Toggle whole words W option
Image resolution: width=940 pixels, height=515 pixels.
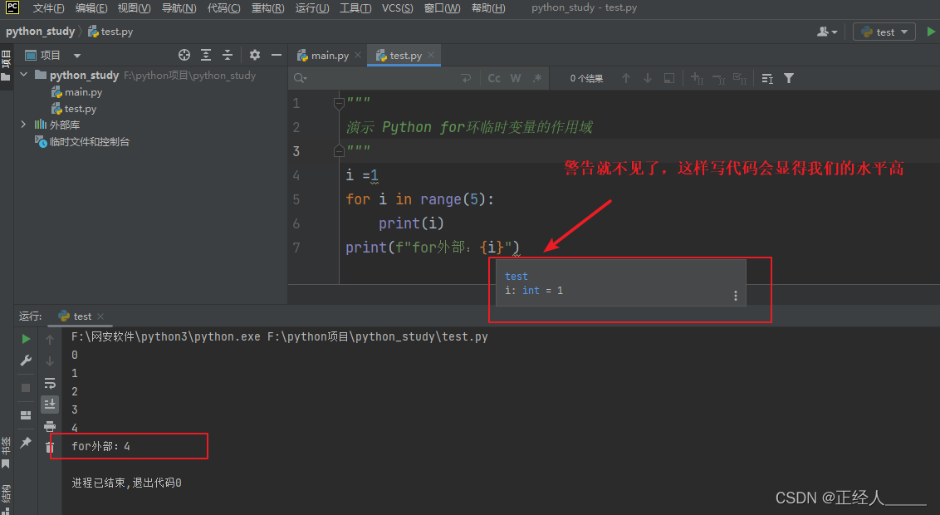[516, 79]
